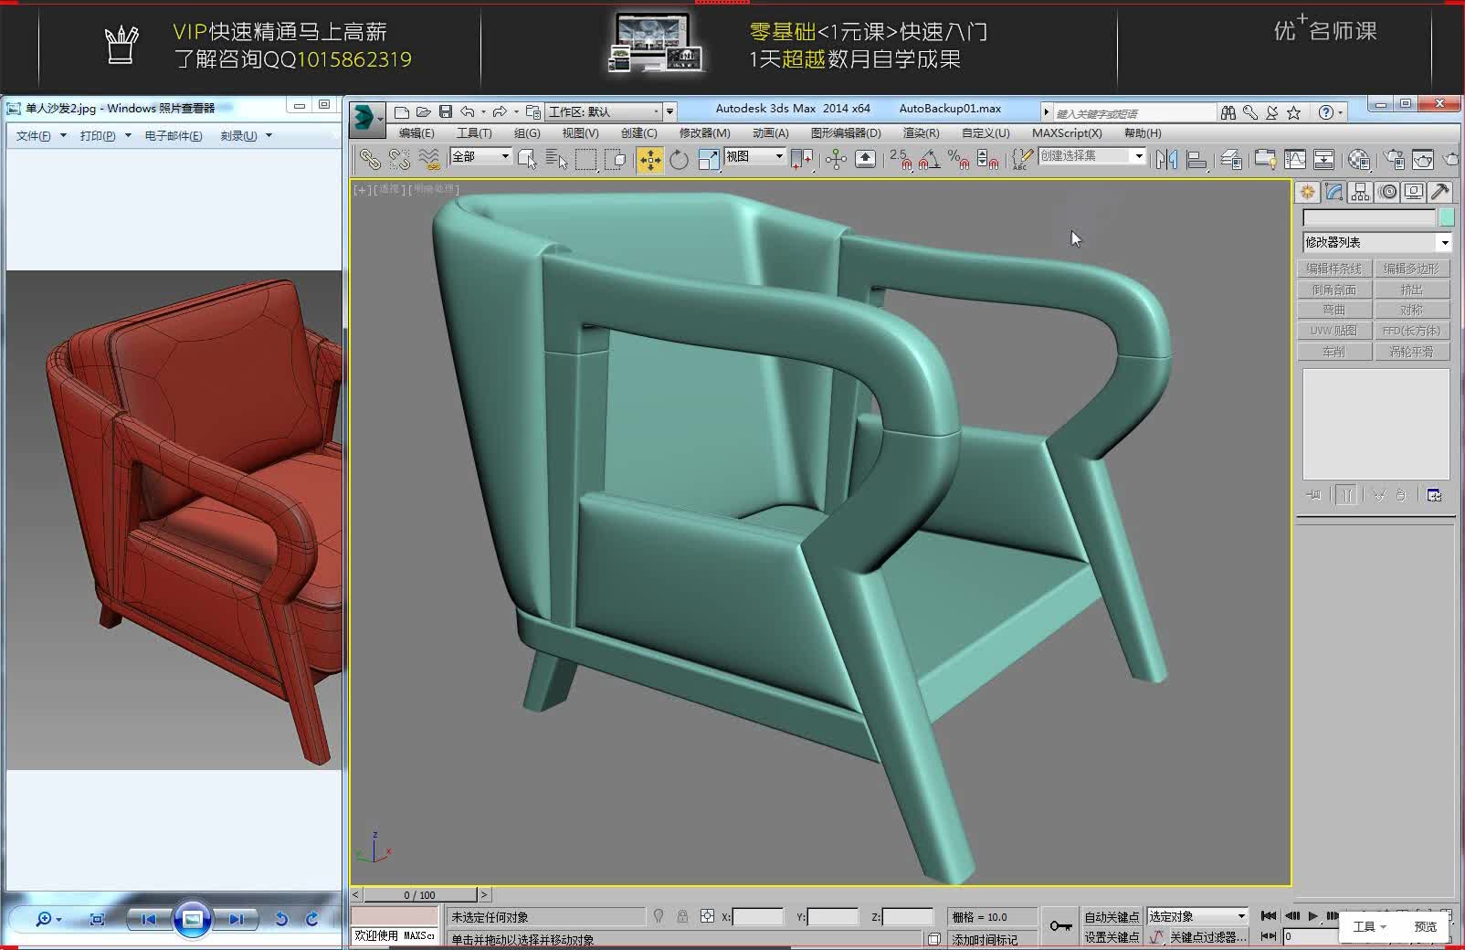Open Render Setup via teapot icon
Image resolution: width=1465 pixels, height=950 pixels.
pos(1392,160)
